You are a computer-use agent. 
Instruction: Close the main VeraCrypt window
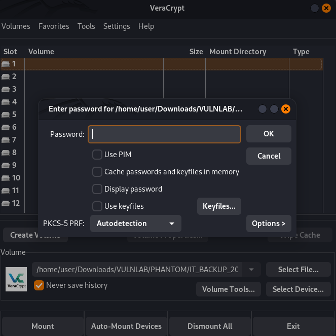click(x=326, y=8)
